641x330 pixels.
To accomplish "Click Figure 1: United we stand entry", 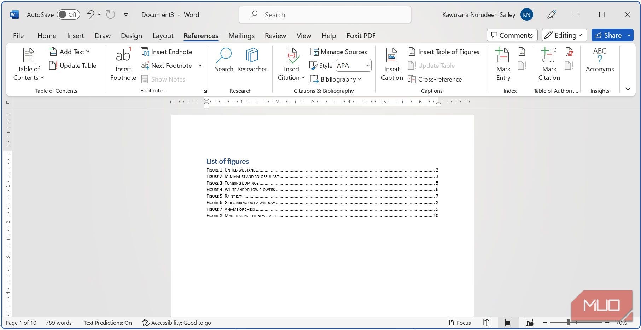I will pos(322,170).
